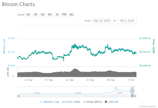This screenshot has width=158, height=108.
Task: Click the 2016 marker in navigator
Action: point(78,93)
